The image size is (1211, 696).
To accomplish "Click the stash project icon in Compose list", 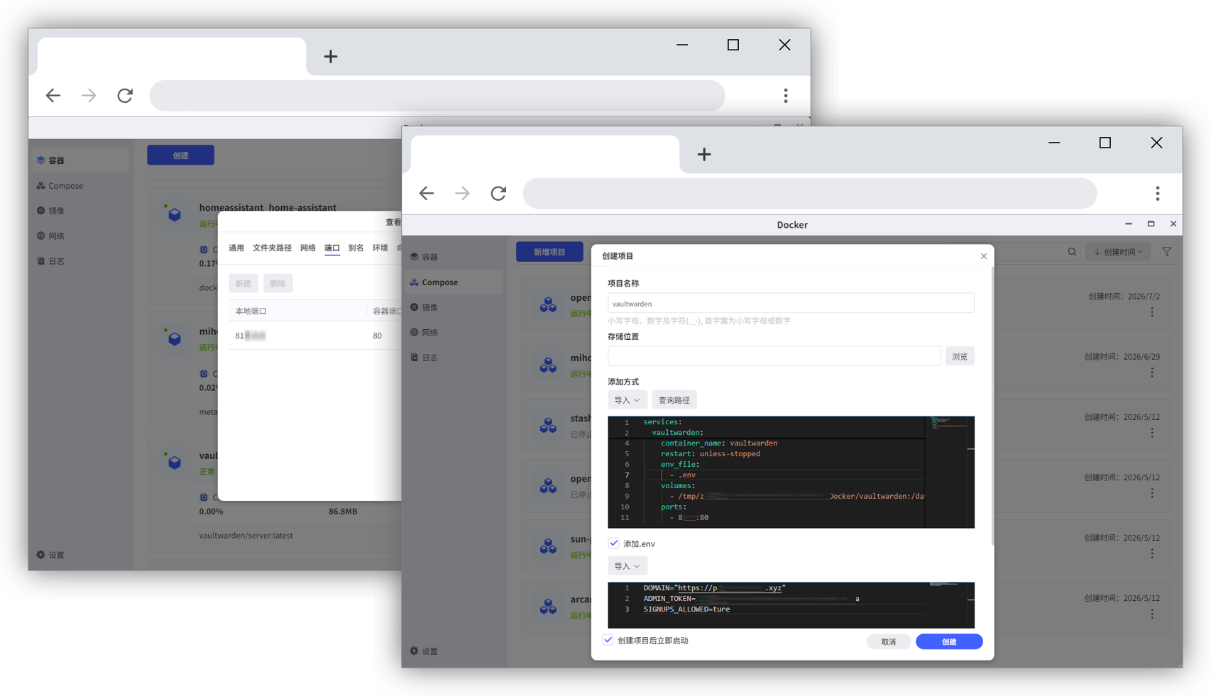I will tap(548, 425).
